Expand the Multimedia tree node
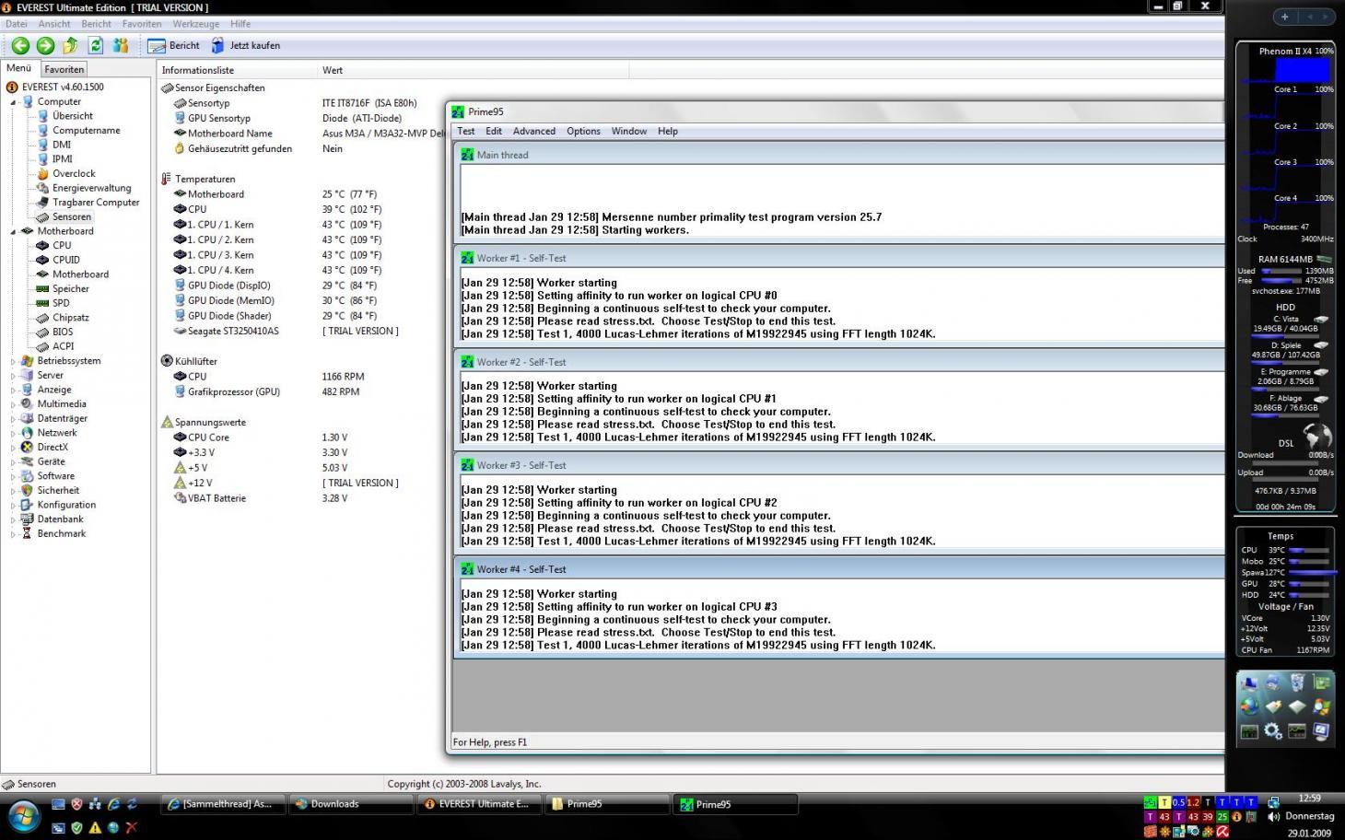The height and width of the screenshot is (840, 1345). 14,404
